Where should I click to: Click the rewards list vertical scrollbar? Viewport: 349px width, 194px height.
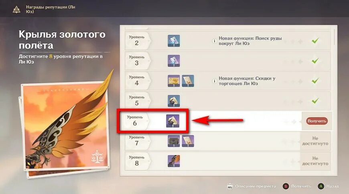coord(335,37)
